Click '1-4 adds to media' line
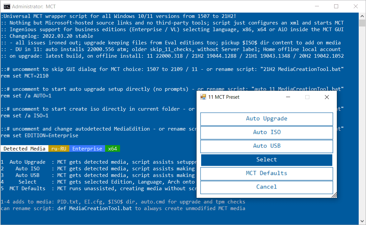The image size is (366, 225). pos(123,202)
